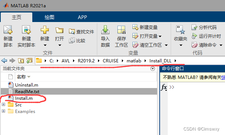
Task: Click Import Data (导入数据) green arrow icon
Action: pos(105,30)
